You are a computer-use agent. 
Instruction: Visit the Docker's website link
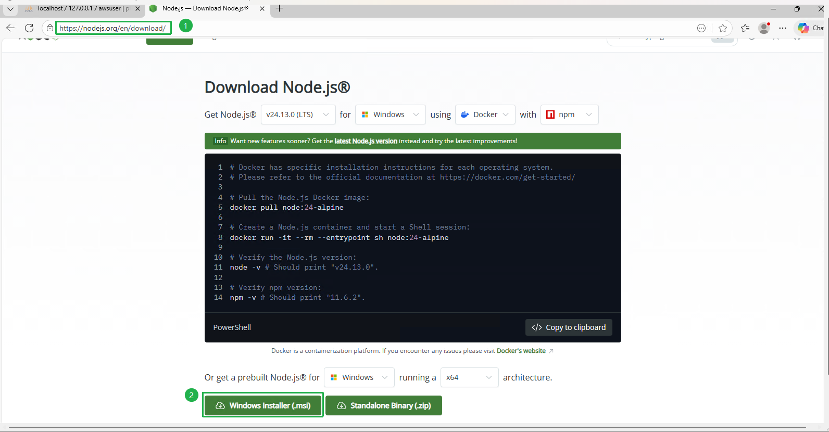coord(521,351)
